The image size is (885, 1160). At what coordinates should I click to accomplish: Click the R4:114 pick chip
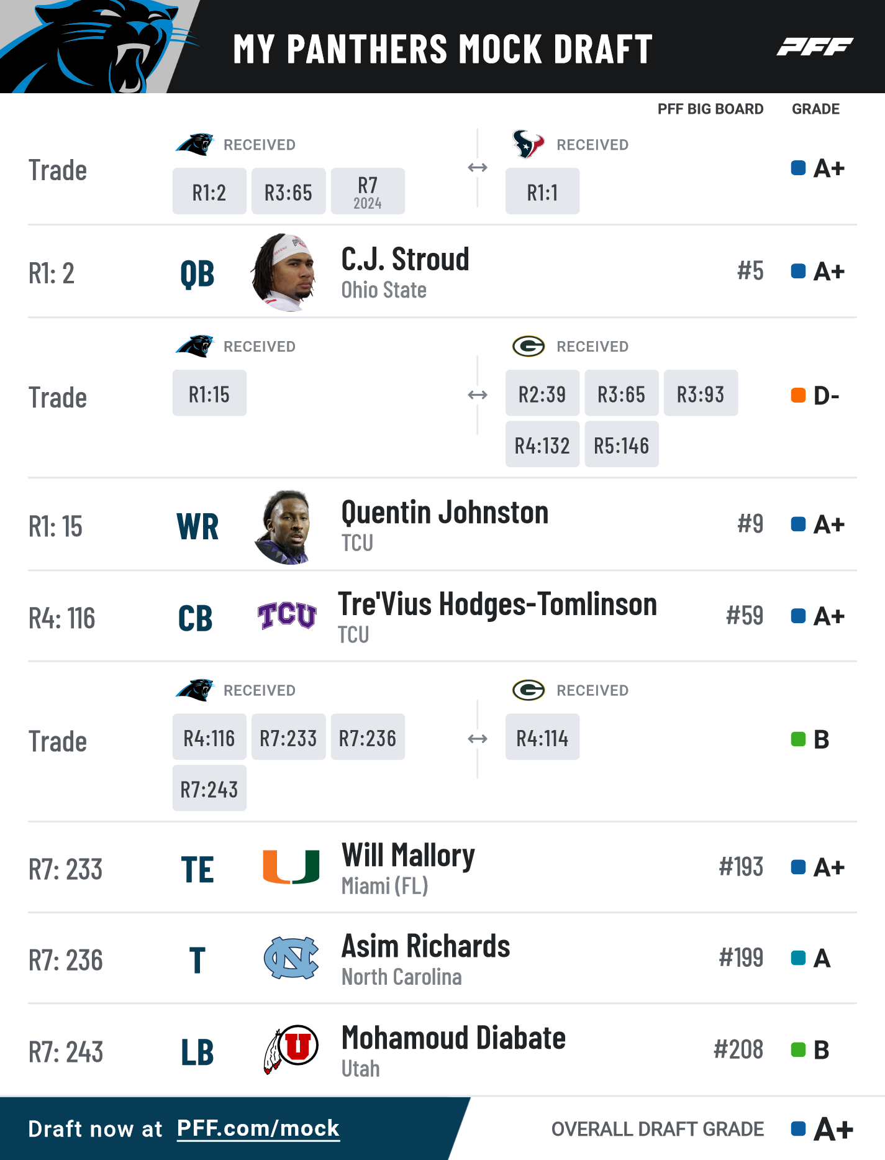(542, 738)
